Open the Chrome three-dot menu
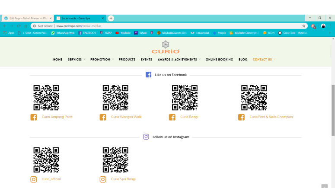 click(330, 26)
